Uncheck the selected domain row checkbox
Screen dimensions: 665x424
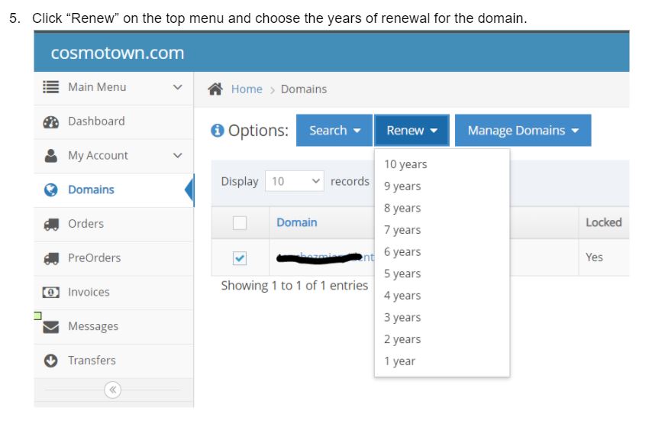point(240,258)
